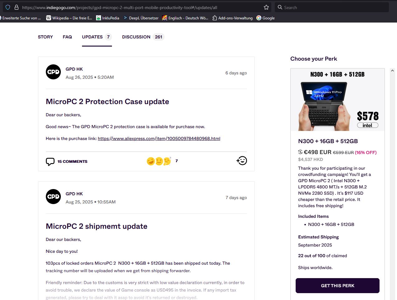Click the 'Choose your Perk' heading
Viewport: 397px width, 300px height.
pyautogui.click(x=314, y=59)
